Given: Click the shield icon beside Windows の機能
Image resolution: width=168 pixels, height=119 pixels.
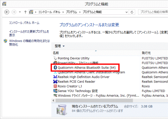Looking at the screenshot, I should pyautogui.click(x=5, y=41).
